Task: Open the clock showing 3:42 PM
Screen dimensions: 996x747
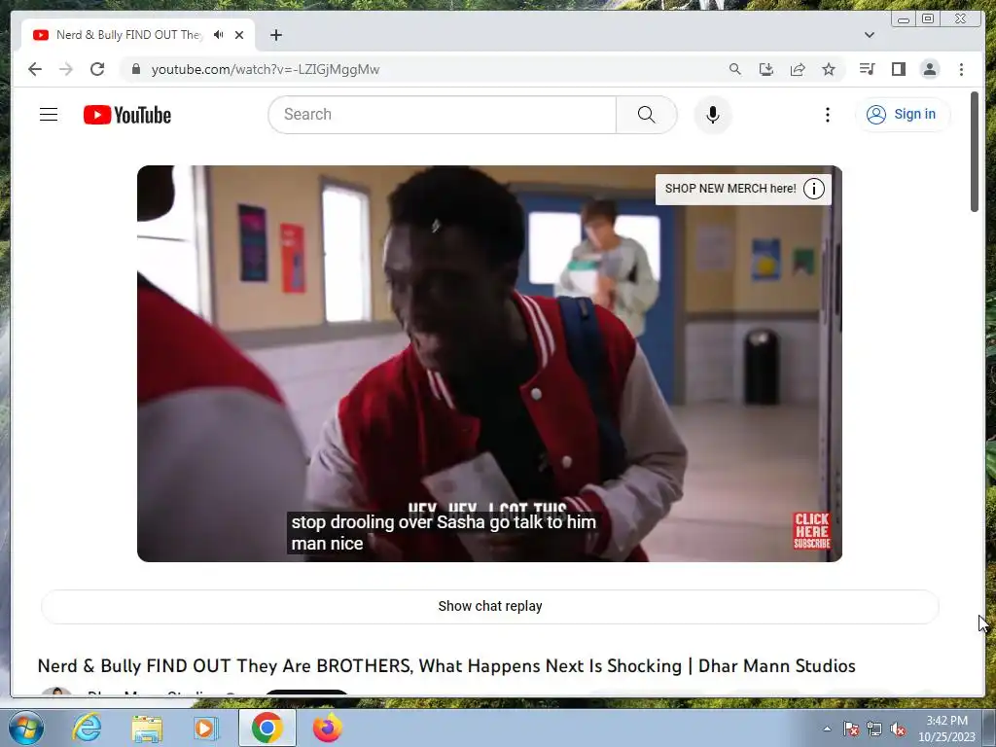Action: (x=946, y=729)
